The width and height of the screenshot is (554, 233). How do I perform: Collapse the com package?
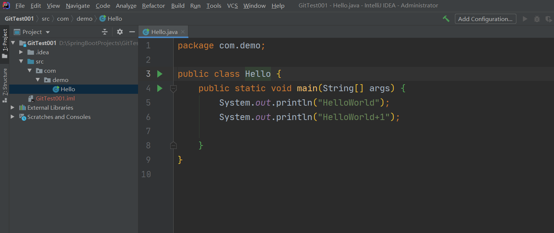[x=30, y=71]
